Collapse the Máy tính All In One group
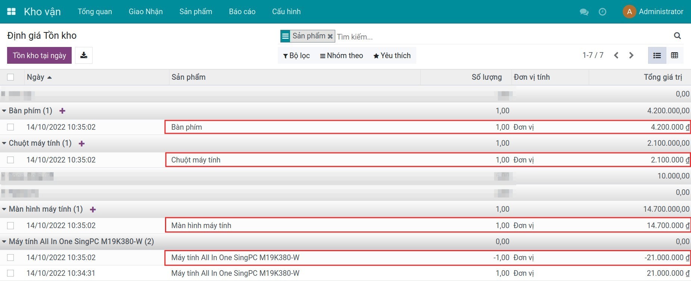Image resolution: width=691 pixels, height=281 pixels. click(x=4, y=241)
